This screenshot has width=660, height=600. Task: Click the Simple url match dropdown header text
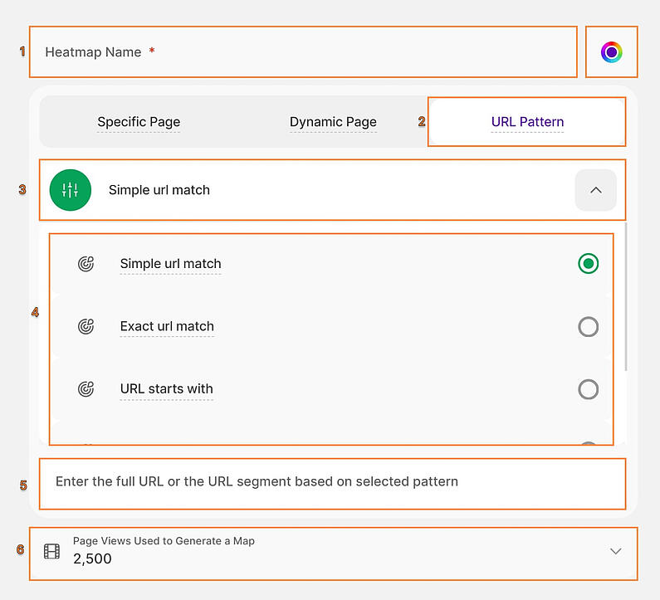pyautogui.click(x=159, y=190)
